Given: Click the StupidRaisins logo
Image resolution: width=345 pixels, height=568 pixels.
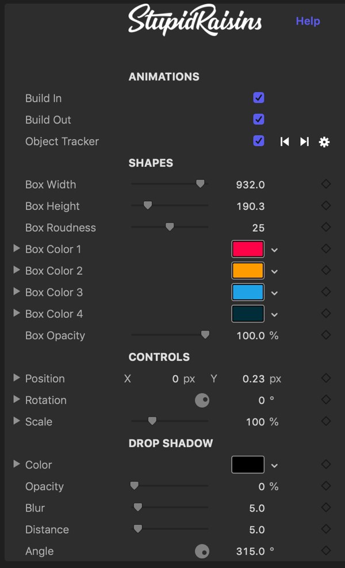Looking at the screenshot, I should pyautogui.click(x=194, y=20).
